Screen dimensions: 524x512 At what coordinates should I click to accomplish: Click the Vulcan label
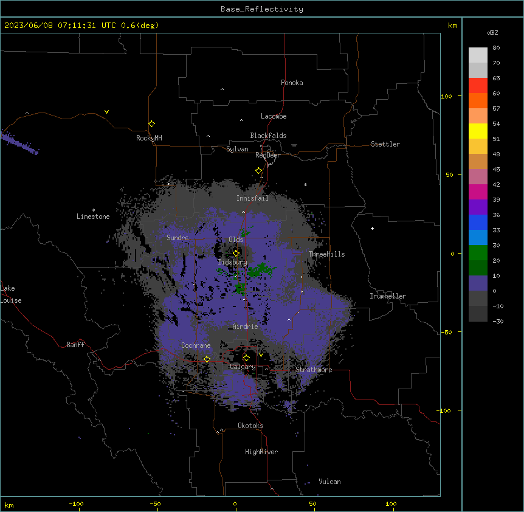(x=330, y=482)
